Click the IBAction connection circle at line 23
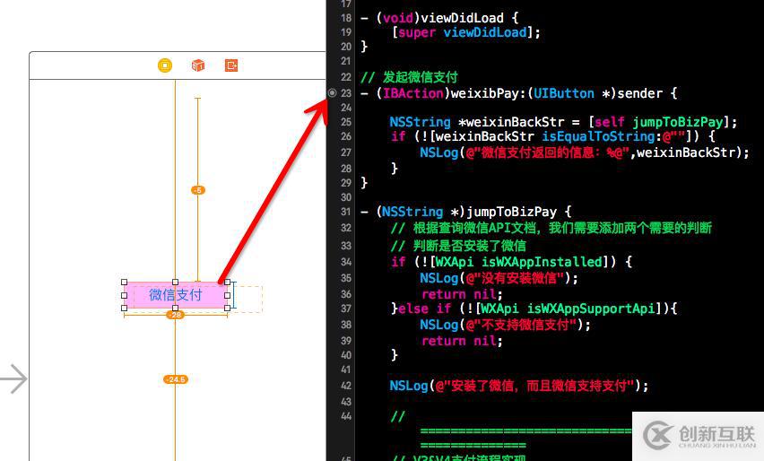This screenshot has width=764, height=461. 333,92
